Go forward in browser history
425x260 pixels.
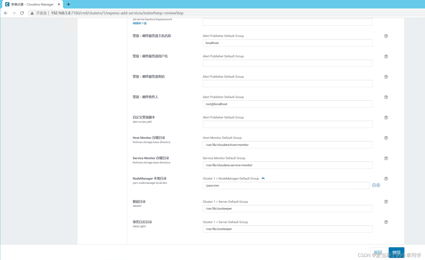[x=14, y=13]
